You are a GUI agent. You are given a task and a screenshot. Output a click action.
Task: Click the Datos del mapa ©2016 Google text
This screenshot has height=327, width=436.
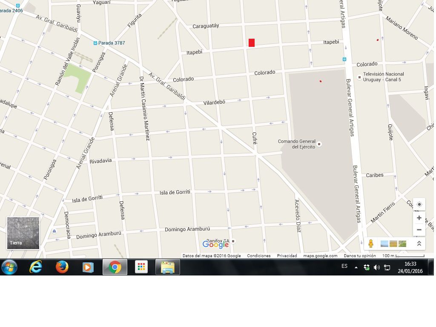(212, 256)
